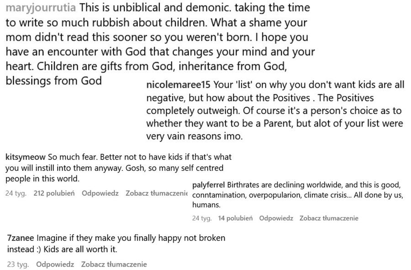Open palyferrel's profile from username
This screenshot has height=270, width=411.
[x=208, y=185]
